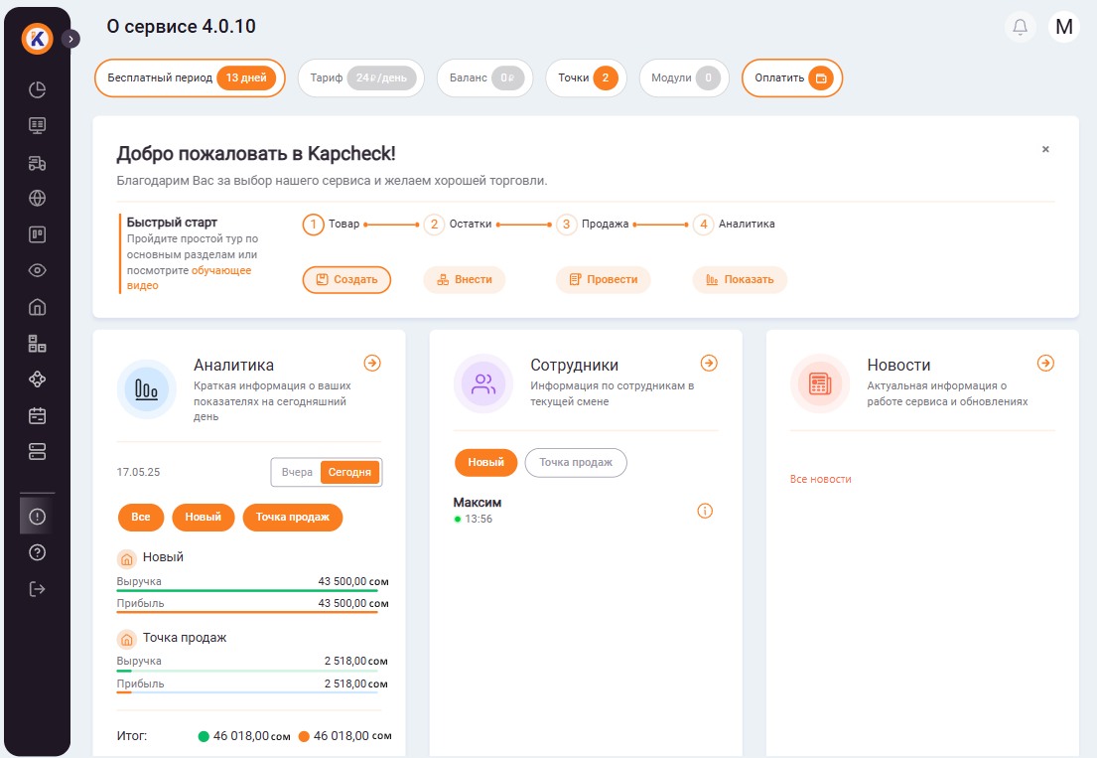Screen dimensions: 1097x758
Task: Open the Все новости link
Action: point(820,479)
